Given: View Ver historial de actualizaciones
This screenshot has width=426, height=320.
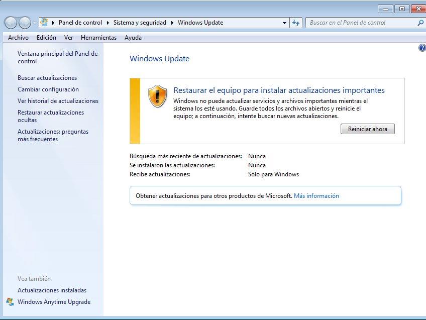Looking at the screenshot, I should pos(58,101).
